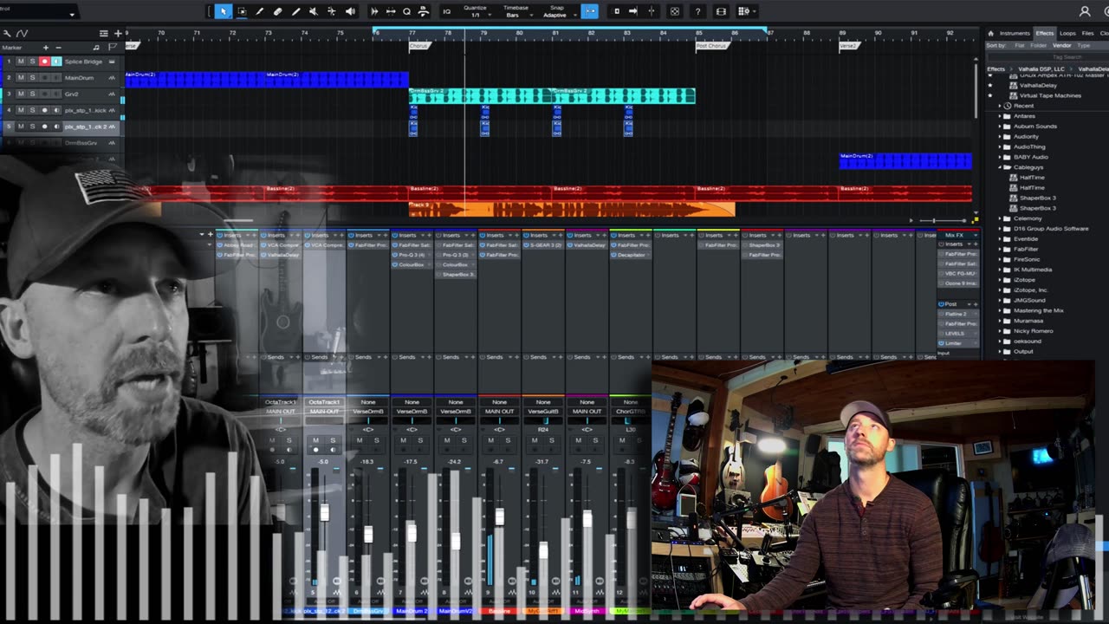Solo the Splice Bridge track
The width and height of the screenshot is (1109, 624).
click(x=32, y=62)
